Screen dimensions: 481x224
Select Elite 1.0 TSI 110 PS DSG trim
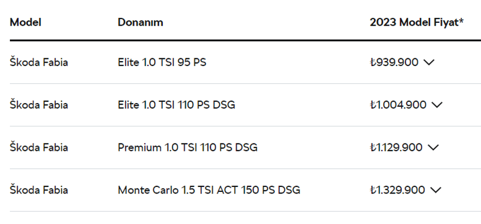pos(177,105)
